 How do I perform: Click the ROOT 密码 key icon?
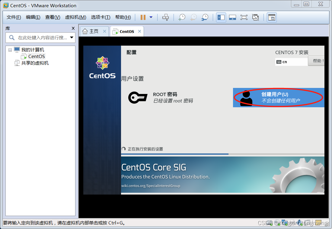click(x=138, y=98)
